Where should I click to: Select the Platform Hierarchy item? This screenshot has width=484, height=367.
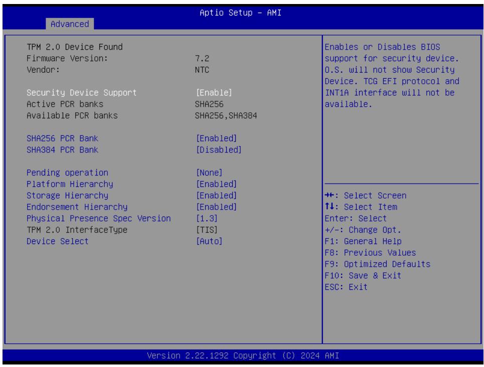[x=70, y=184]
